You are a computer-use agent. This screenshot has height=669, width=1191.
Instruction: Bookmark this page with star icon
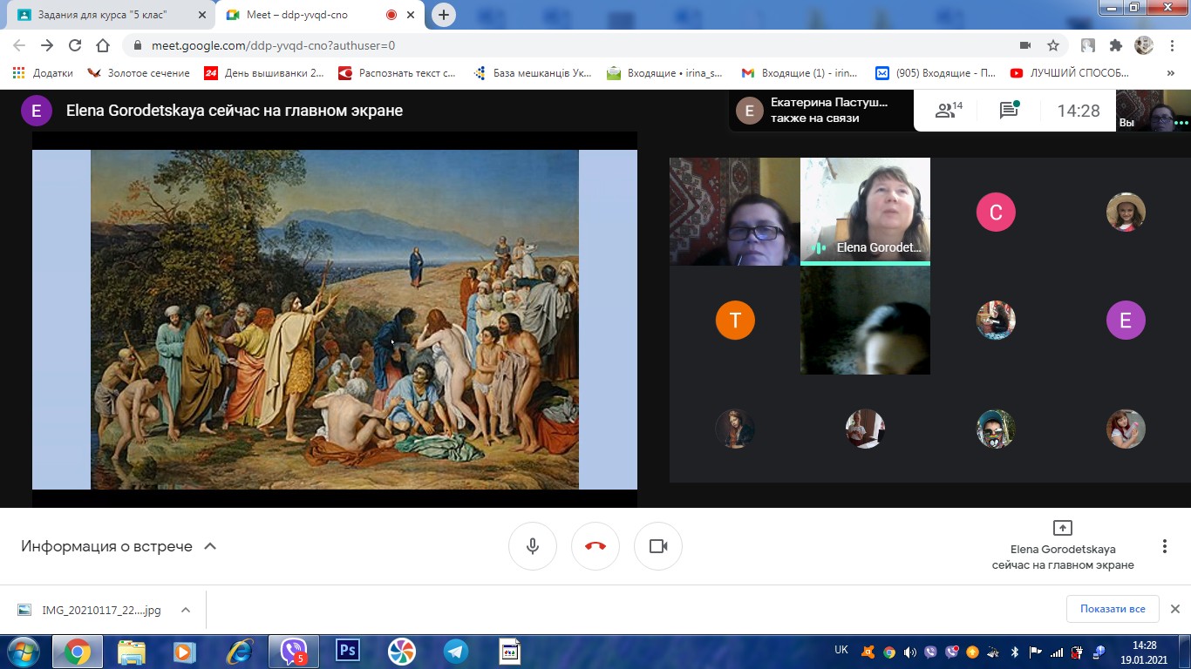1053,45
